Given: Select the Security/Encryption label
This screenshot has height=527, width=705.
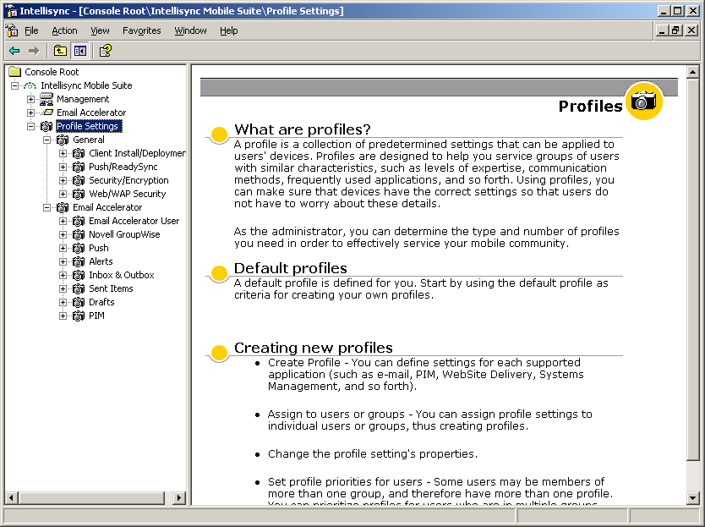Looking at the screenshot, I should coord(128,180).
